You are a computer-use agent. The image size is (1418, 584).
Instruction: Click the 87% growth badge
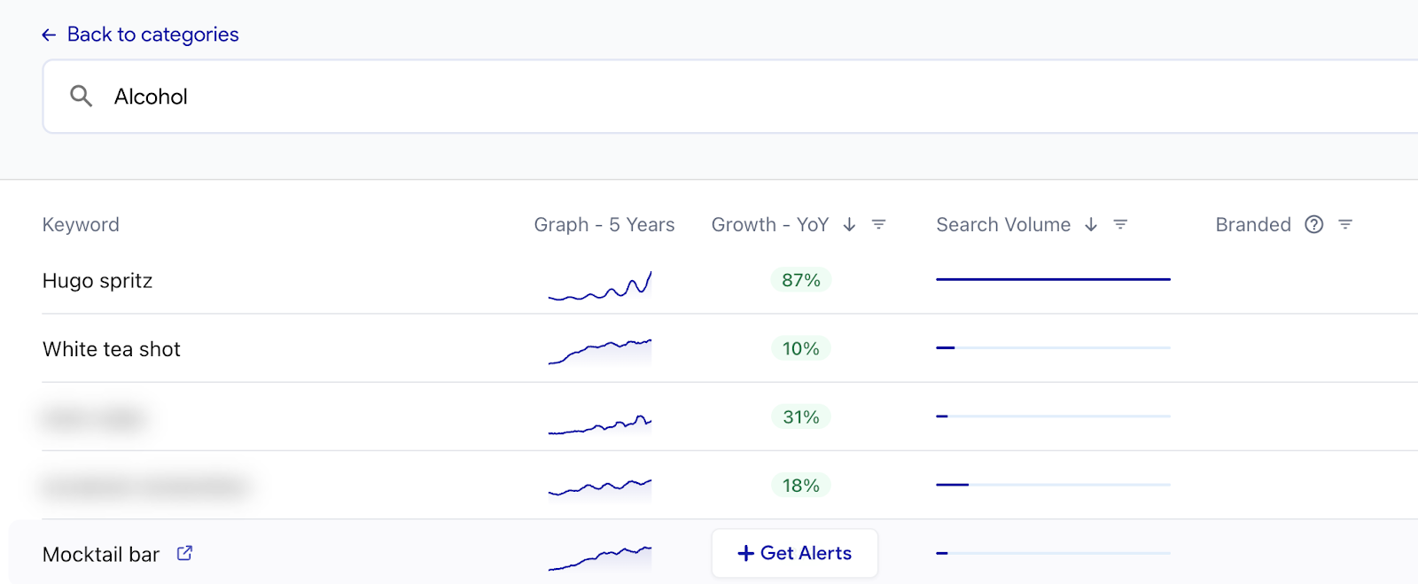pos(800,280)
